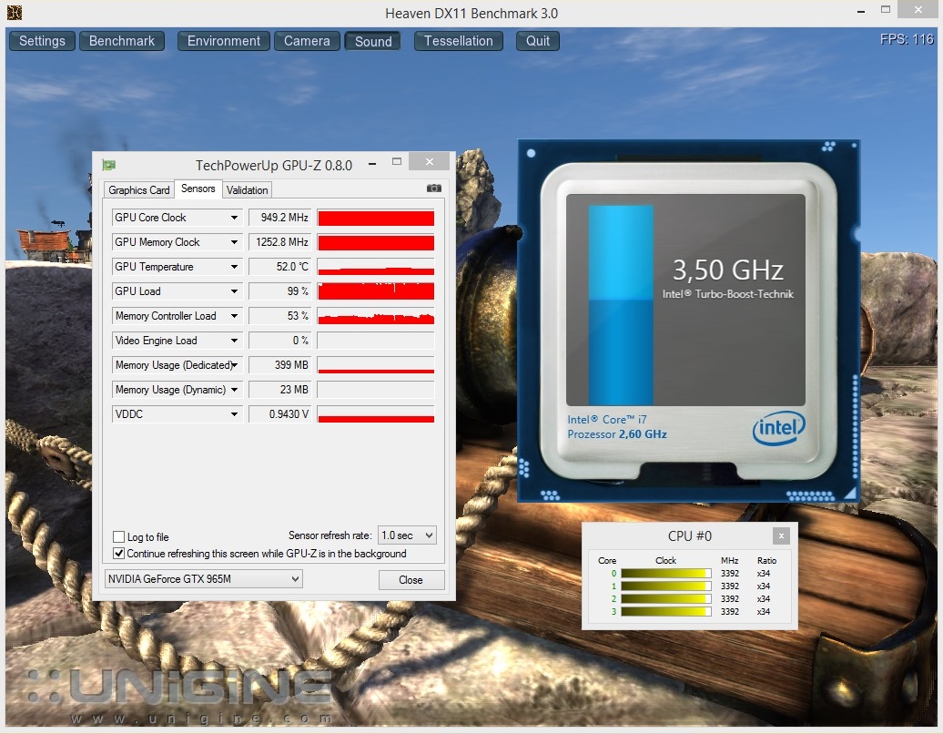Click the Quit button in Heaven
This screenshot has width=943, height=734.
[538, 41]
